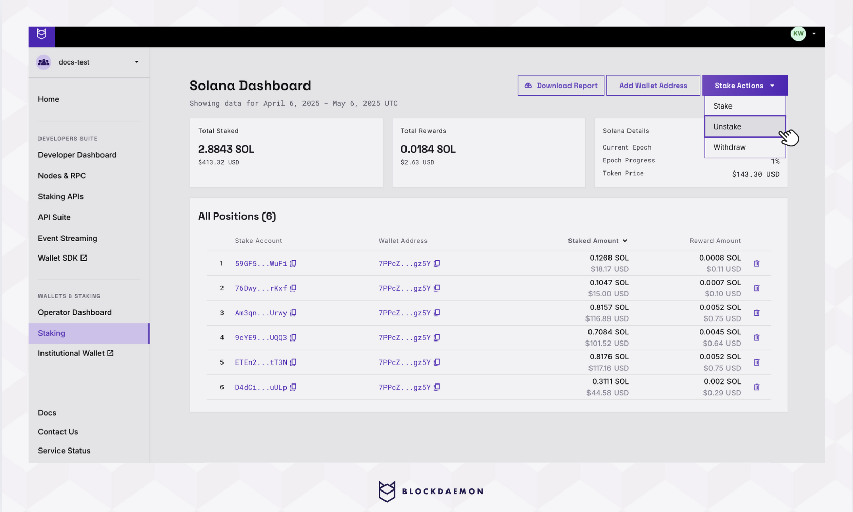The width and height of the screenshot is (853, 512).
Task: Open stake account 9cYE9...UQQ3
Action: click(261, 338)
